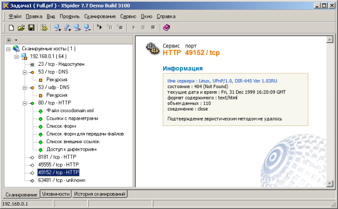
Task: Click info pane scrollbar up arrow
Action: pos(330,40)
